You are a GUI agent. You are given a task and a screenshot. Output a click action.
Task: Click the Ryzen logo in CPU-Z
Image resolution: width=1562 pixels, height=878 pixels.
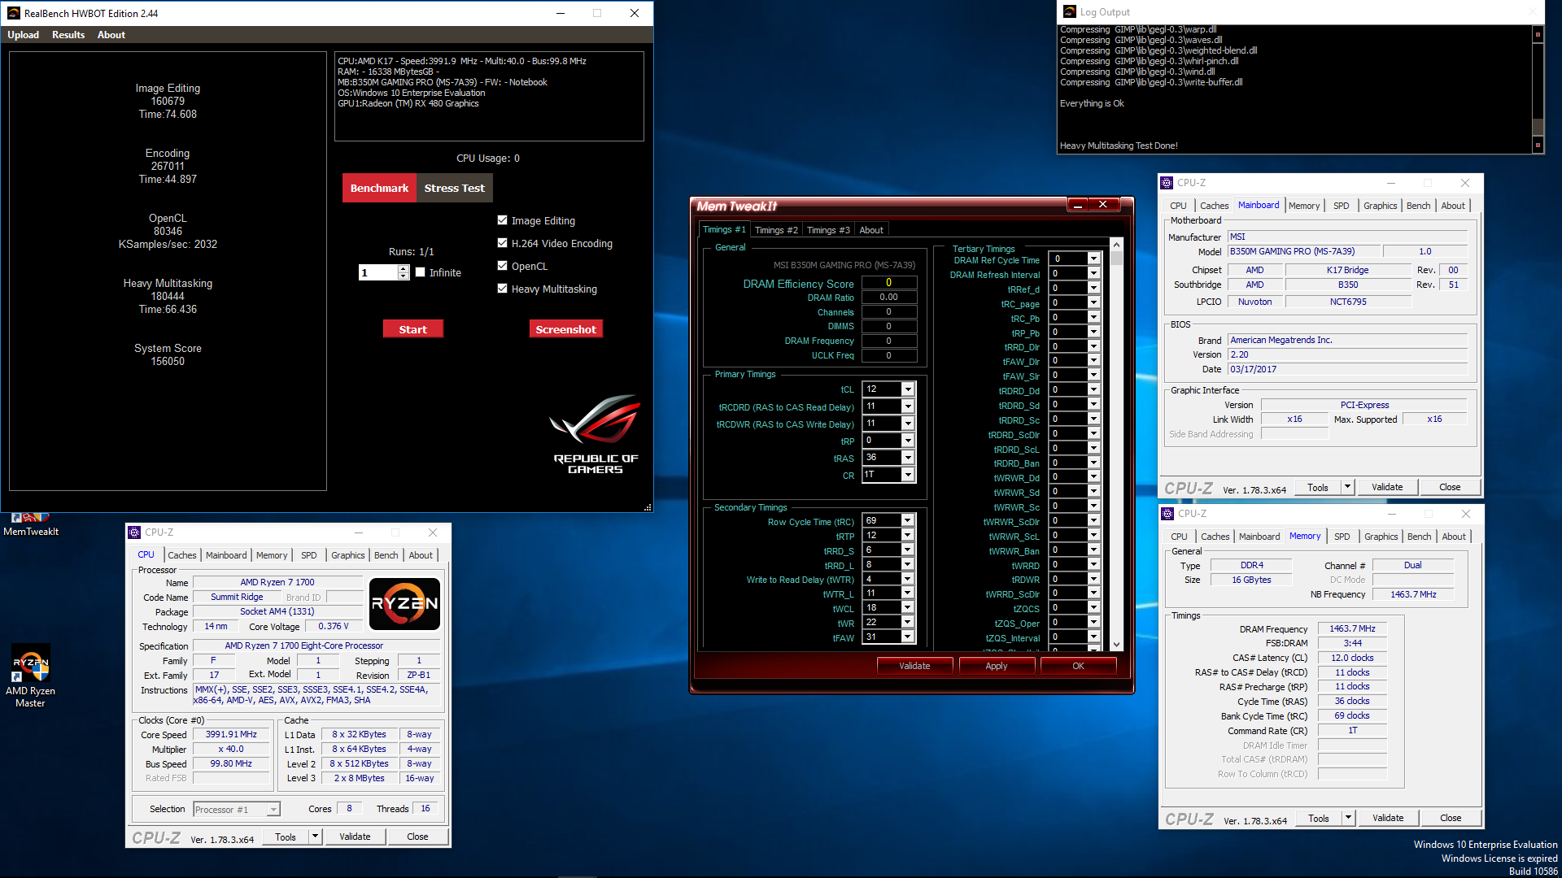point(404,603)
